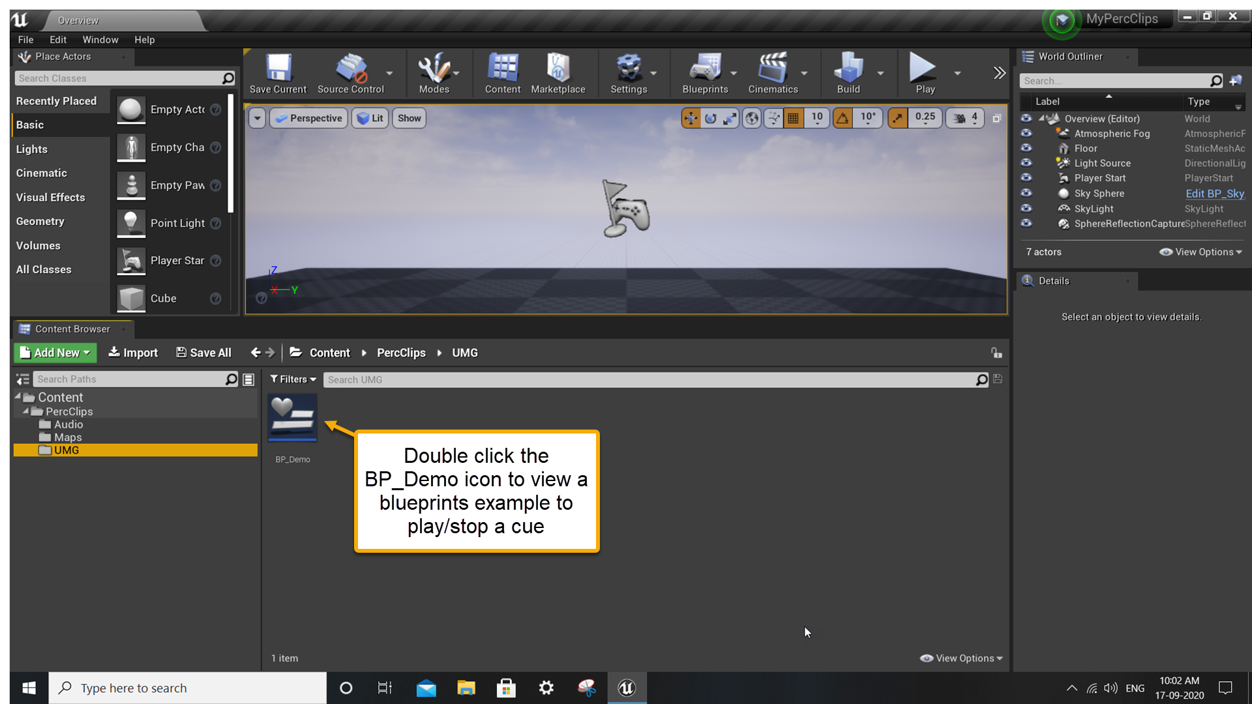
Task: Hide the Floor actor in World Outliner
Action: [x=1026, y=148]
